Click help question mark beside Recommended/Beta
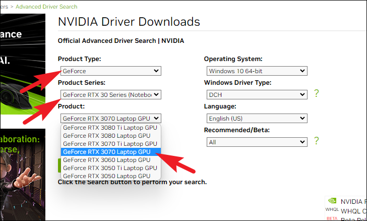This screenshot has width=367, height=221. tap(317, 141)
